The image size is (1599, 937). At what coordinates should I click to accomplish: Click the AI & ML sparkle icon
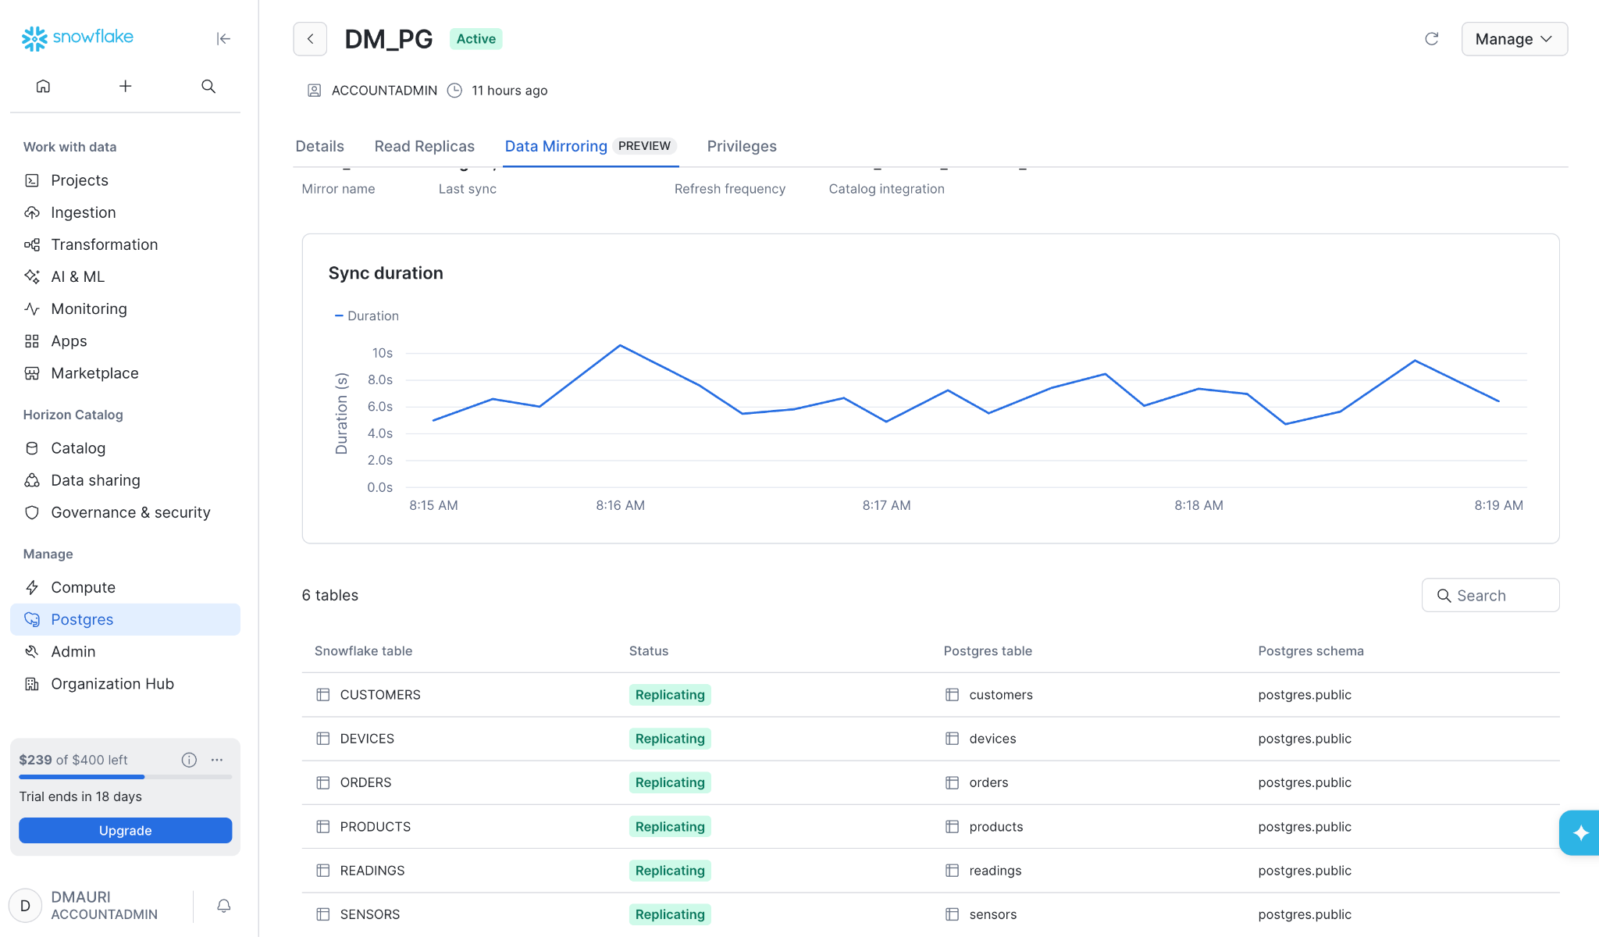coord(32,276)
